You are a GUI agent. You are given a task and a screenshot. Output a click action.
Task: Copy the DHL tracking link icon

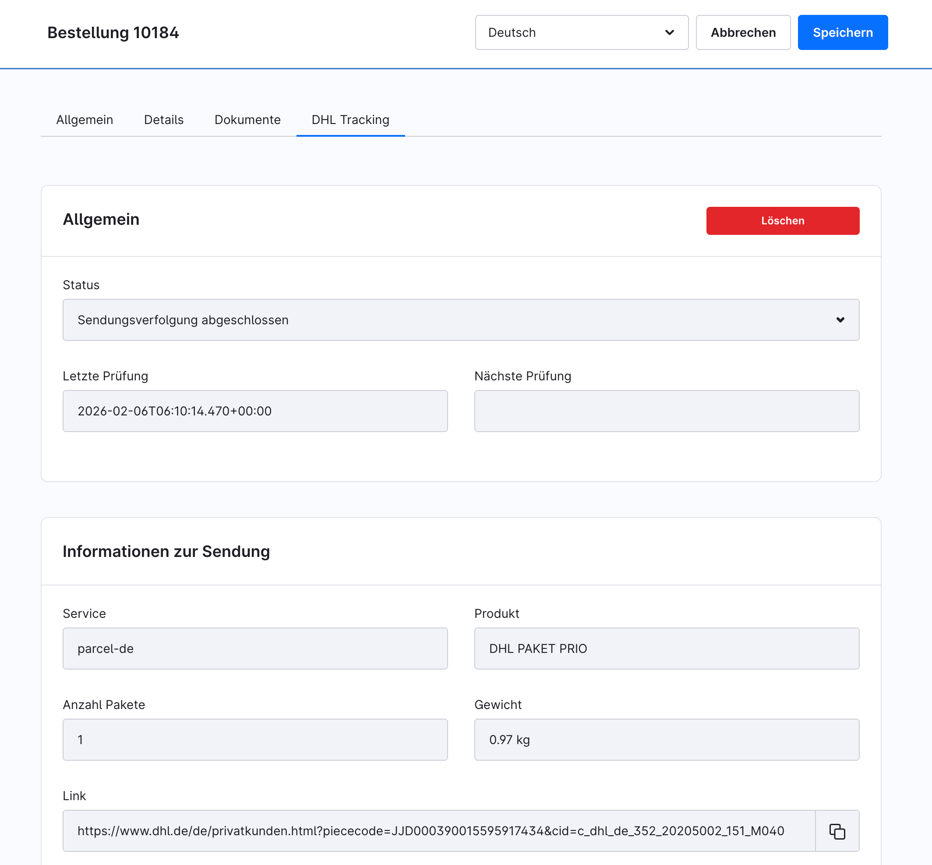coord(837,831)
